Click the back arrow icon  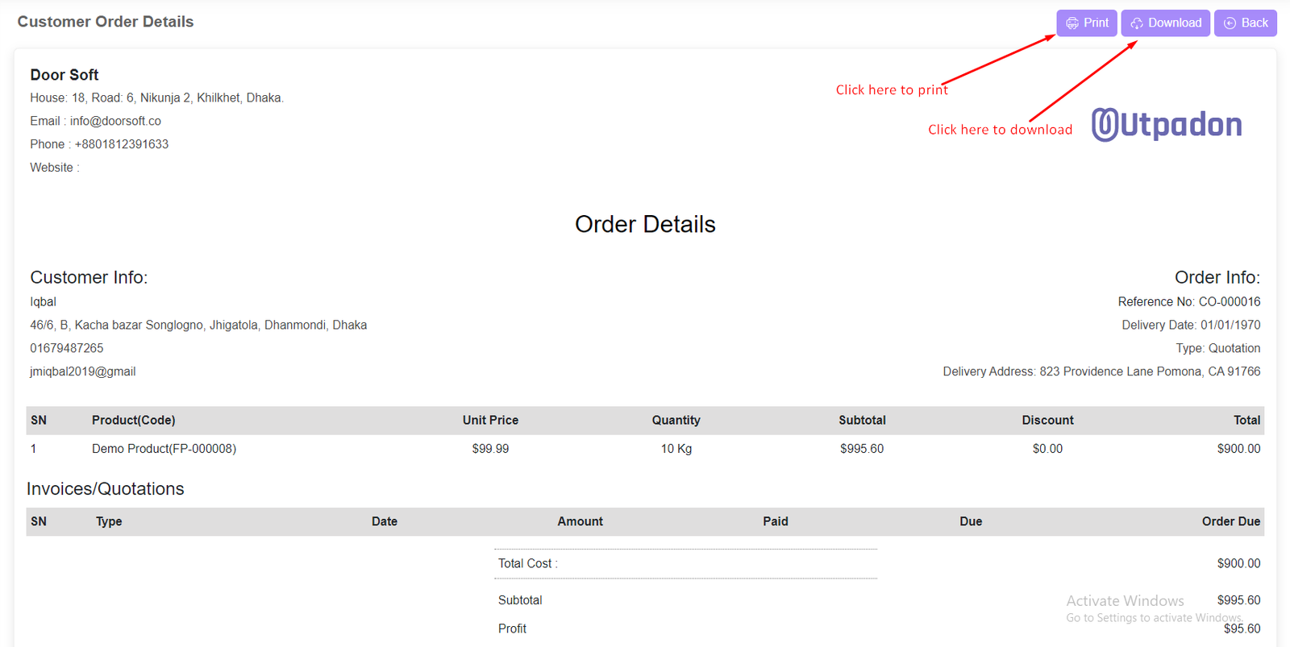coord(1230,23)
